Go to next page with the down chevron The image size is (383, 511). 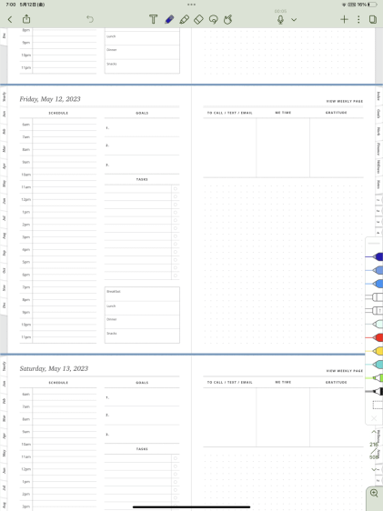tap(374, 469)
